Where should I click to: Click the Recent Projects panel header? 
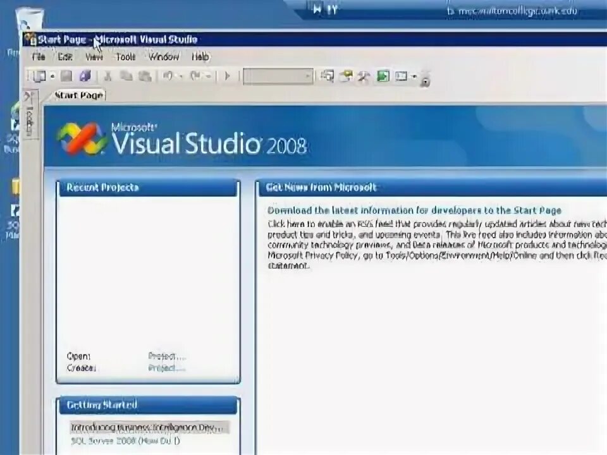[147, 188]
